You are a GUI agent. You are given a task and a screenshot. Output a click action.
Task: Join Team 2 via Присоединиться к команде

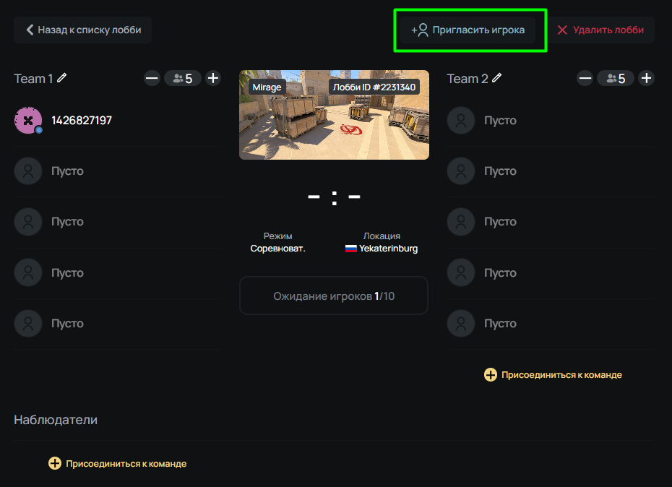point(553,375)
